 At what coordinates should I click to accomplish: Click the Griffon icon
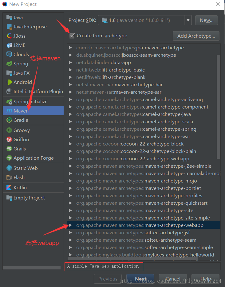9,139
